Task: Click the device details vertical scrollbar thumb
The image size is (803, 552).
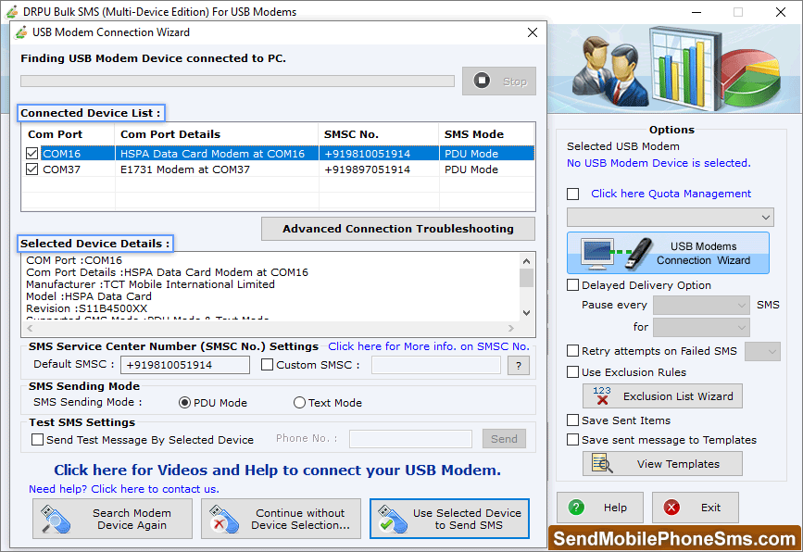Action: coord(526,278)
